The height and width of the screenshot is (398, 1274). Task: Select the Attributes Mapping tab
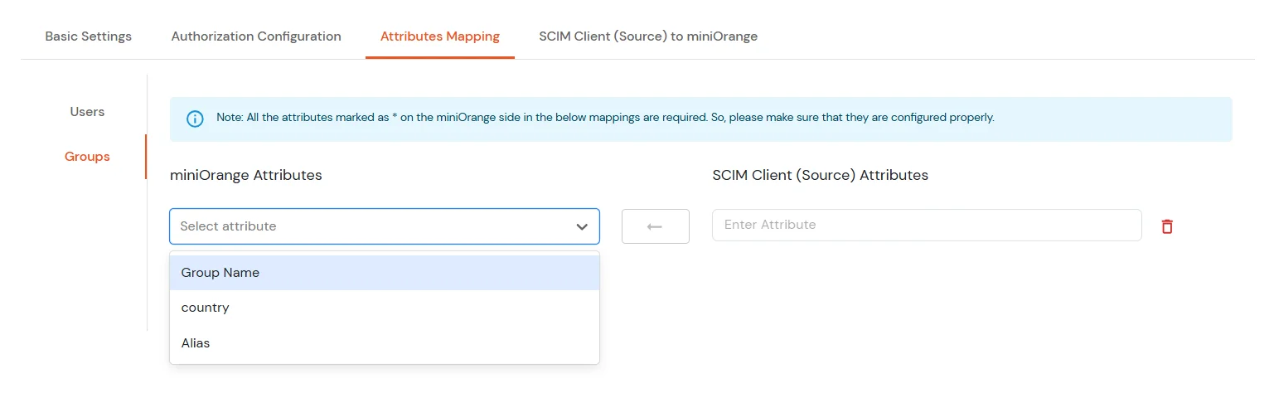[440, 36]
